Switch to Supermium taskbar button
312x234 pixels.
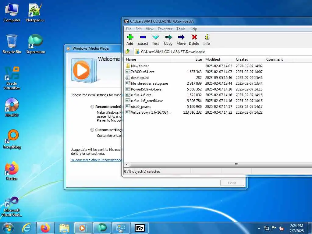pos(102,228)
